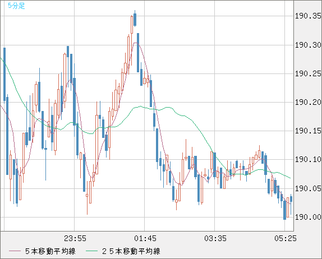322x259 pixels.
Task: Click the 190.35 price axis label
Action: [308, 16]
